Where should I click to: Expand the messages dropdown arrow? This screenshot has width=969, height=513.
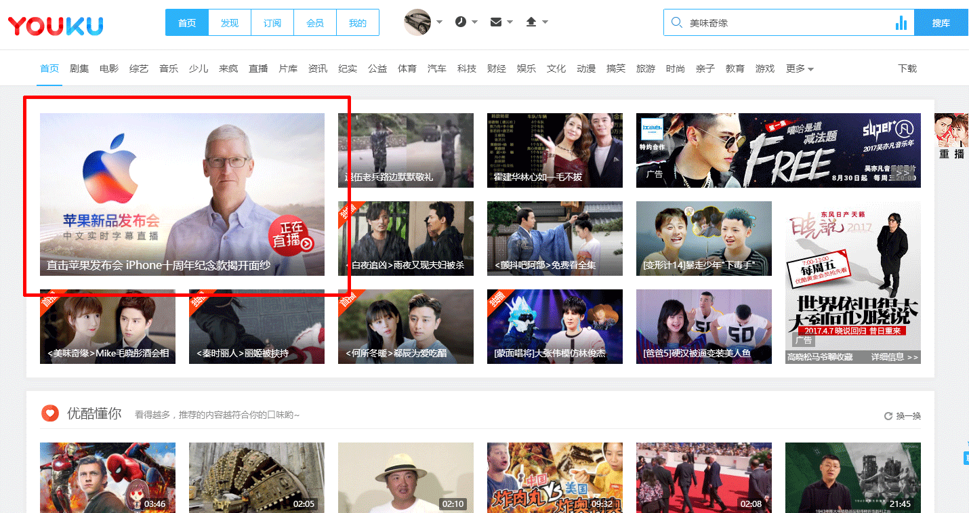pyautogui.click(x=510, y=22)
